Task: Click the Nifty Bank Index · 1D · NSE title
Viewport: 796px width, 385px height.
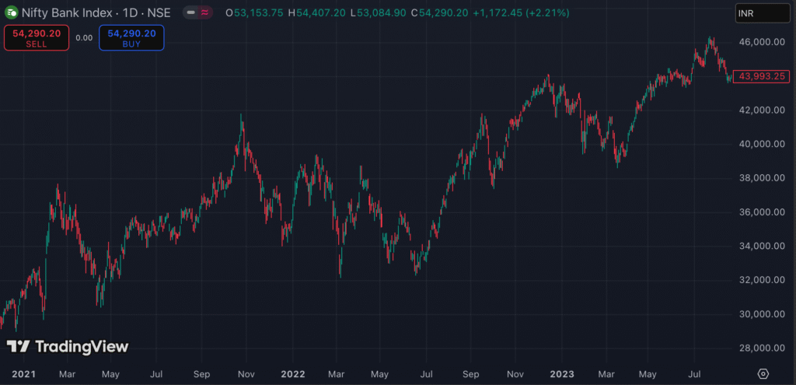Action: pyautogui.click(x=96, y=13)
